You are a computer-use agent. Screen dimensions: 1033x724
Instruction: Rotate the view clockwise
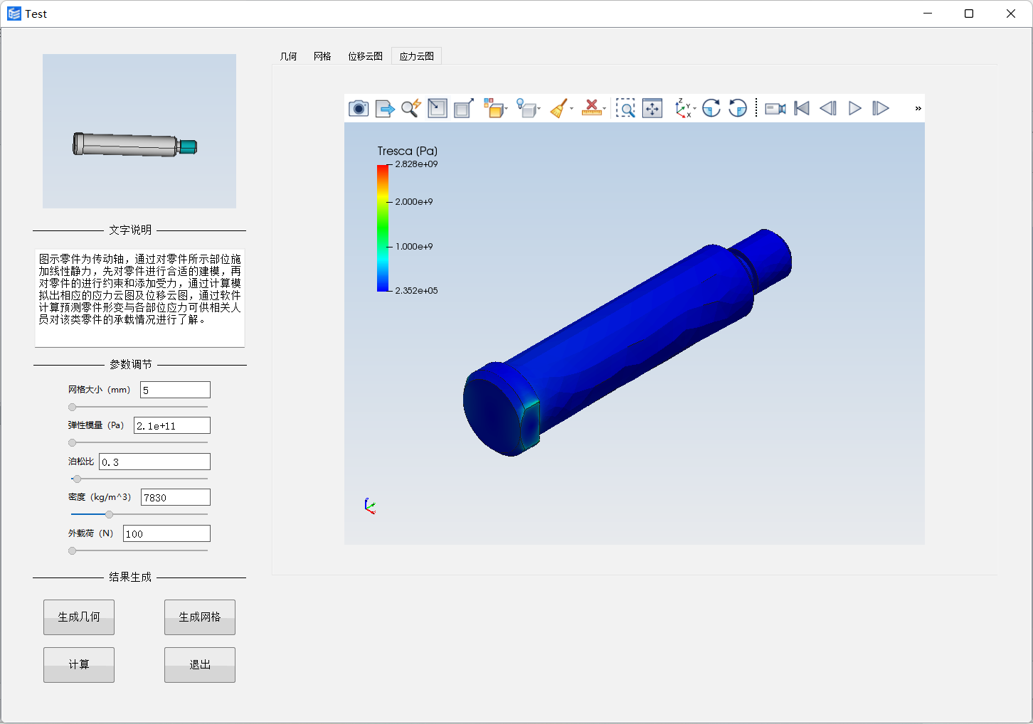711,108
